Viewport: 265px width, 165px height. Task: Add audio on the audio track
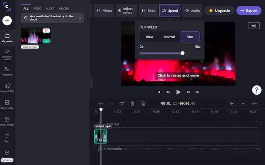coord(177,149)
